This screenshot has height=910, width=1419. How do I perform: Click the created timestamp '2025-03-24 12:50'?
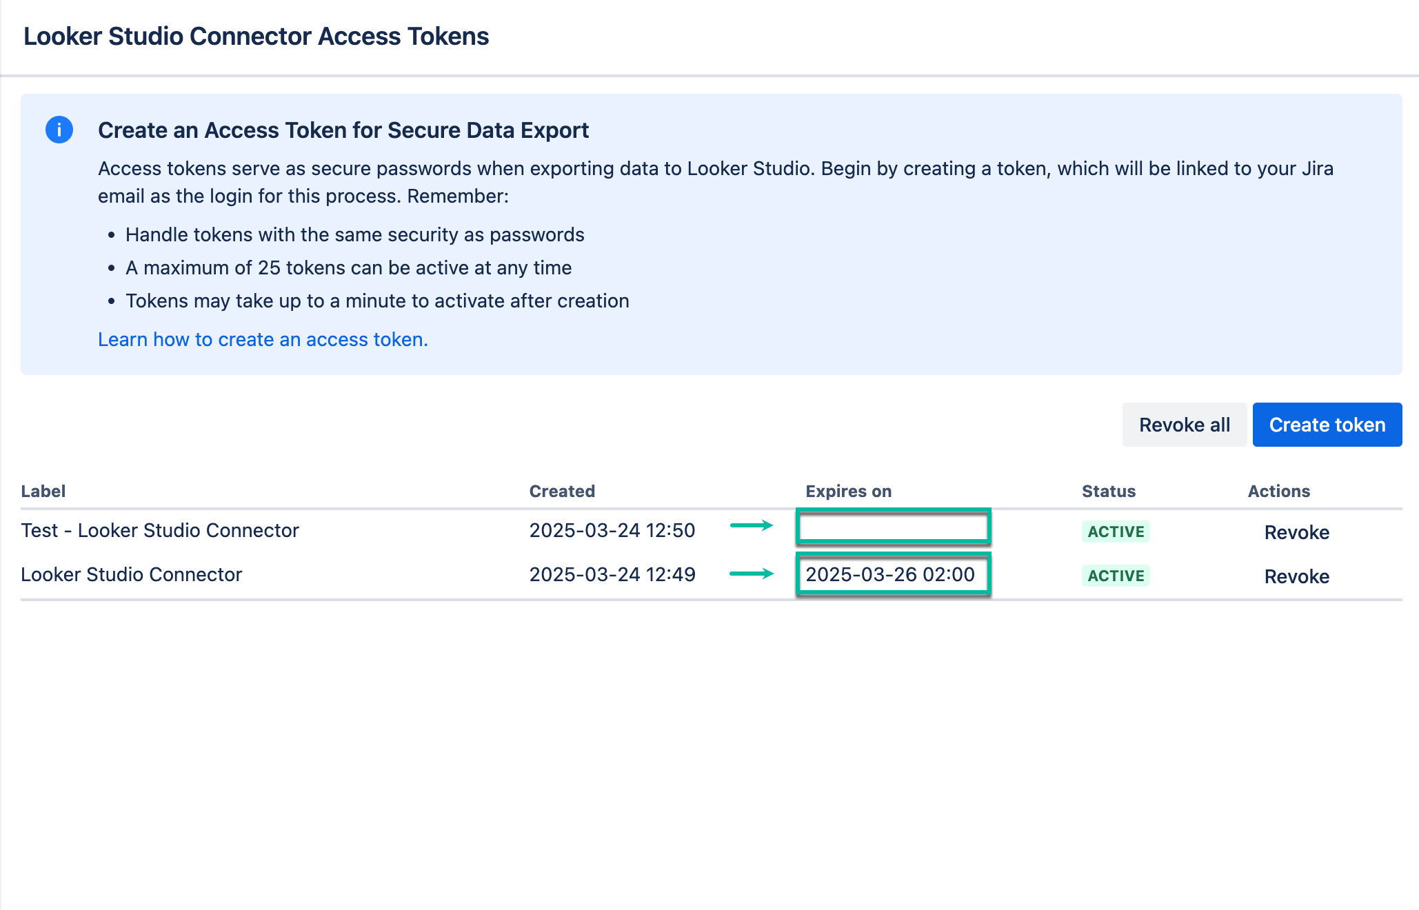coord(612,530)
